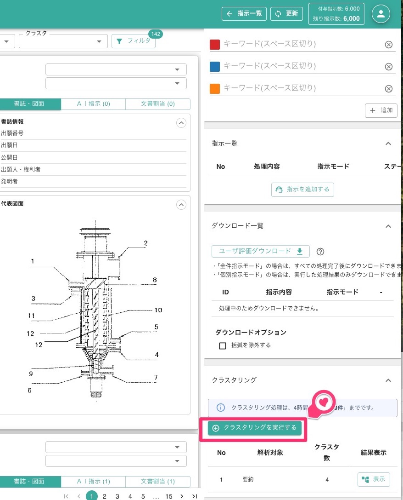Click the 発明者 row
The width and height of the screenshot is (403, 500).
point(93,182)
